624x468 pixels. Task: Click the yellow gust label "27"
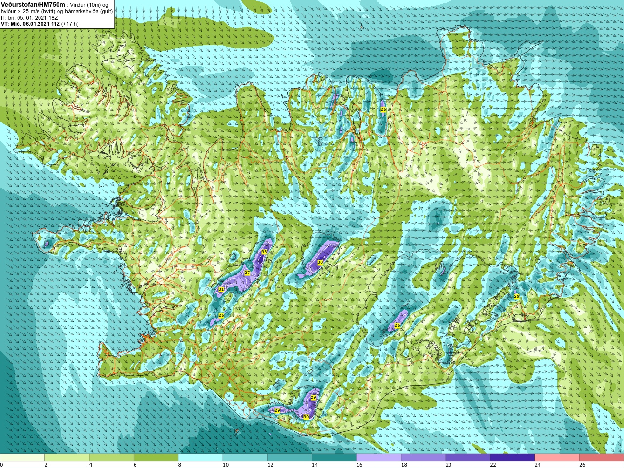click(x=247, y=273)
